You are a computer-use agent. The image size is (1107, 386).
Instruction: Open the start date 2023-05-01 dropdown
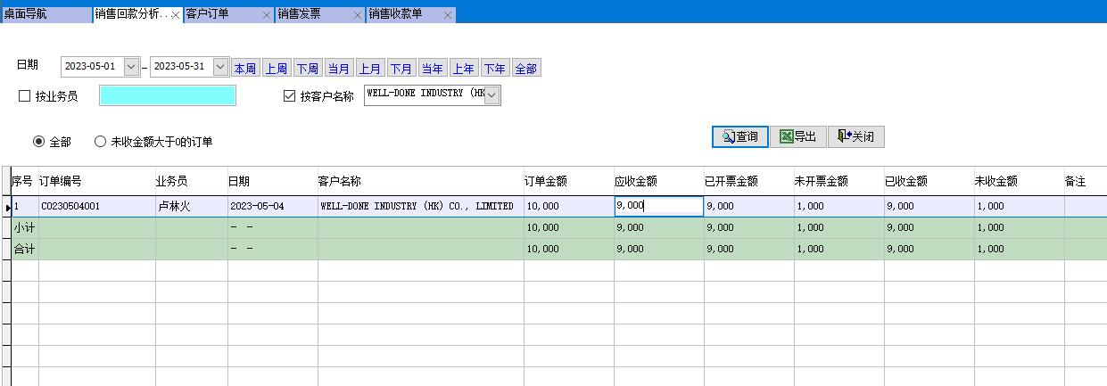(x=132, y=67)
